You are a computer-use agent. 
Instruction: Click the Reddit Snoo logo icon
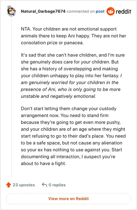[x=111, y=11]
